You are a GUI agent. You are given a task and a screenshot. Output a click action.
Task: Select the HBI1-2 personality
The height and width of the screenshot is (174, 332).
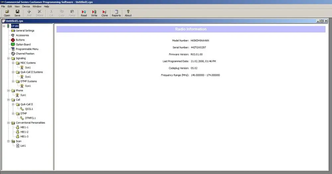click(x=24, y=132)
